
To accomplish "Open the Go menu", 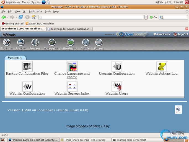I will (24, 11).
